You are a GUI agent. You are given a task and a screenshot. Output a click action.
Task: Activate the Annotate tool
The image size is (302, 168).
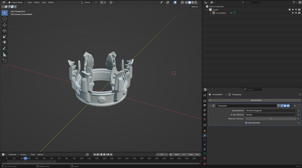click(x=5, y=49)
